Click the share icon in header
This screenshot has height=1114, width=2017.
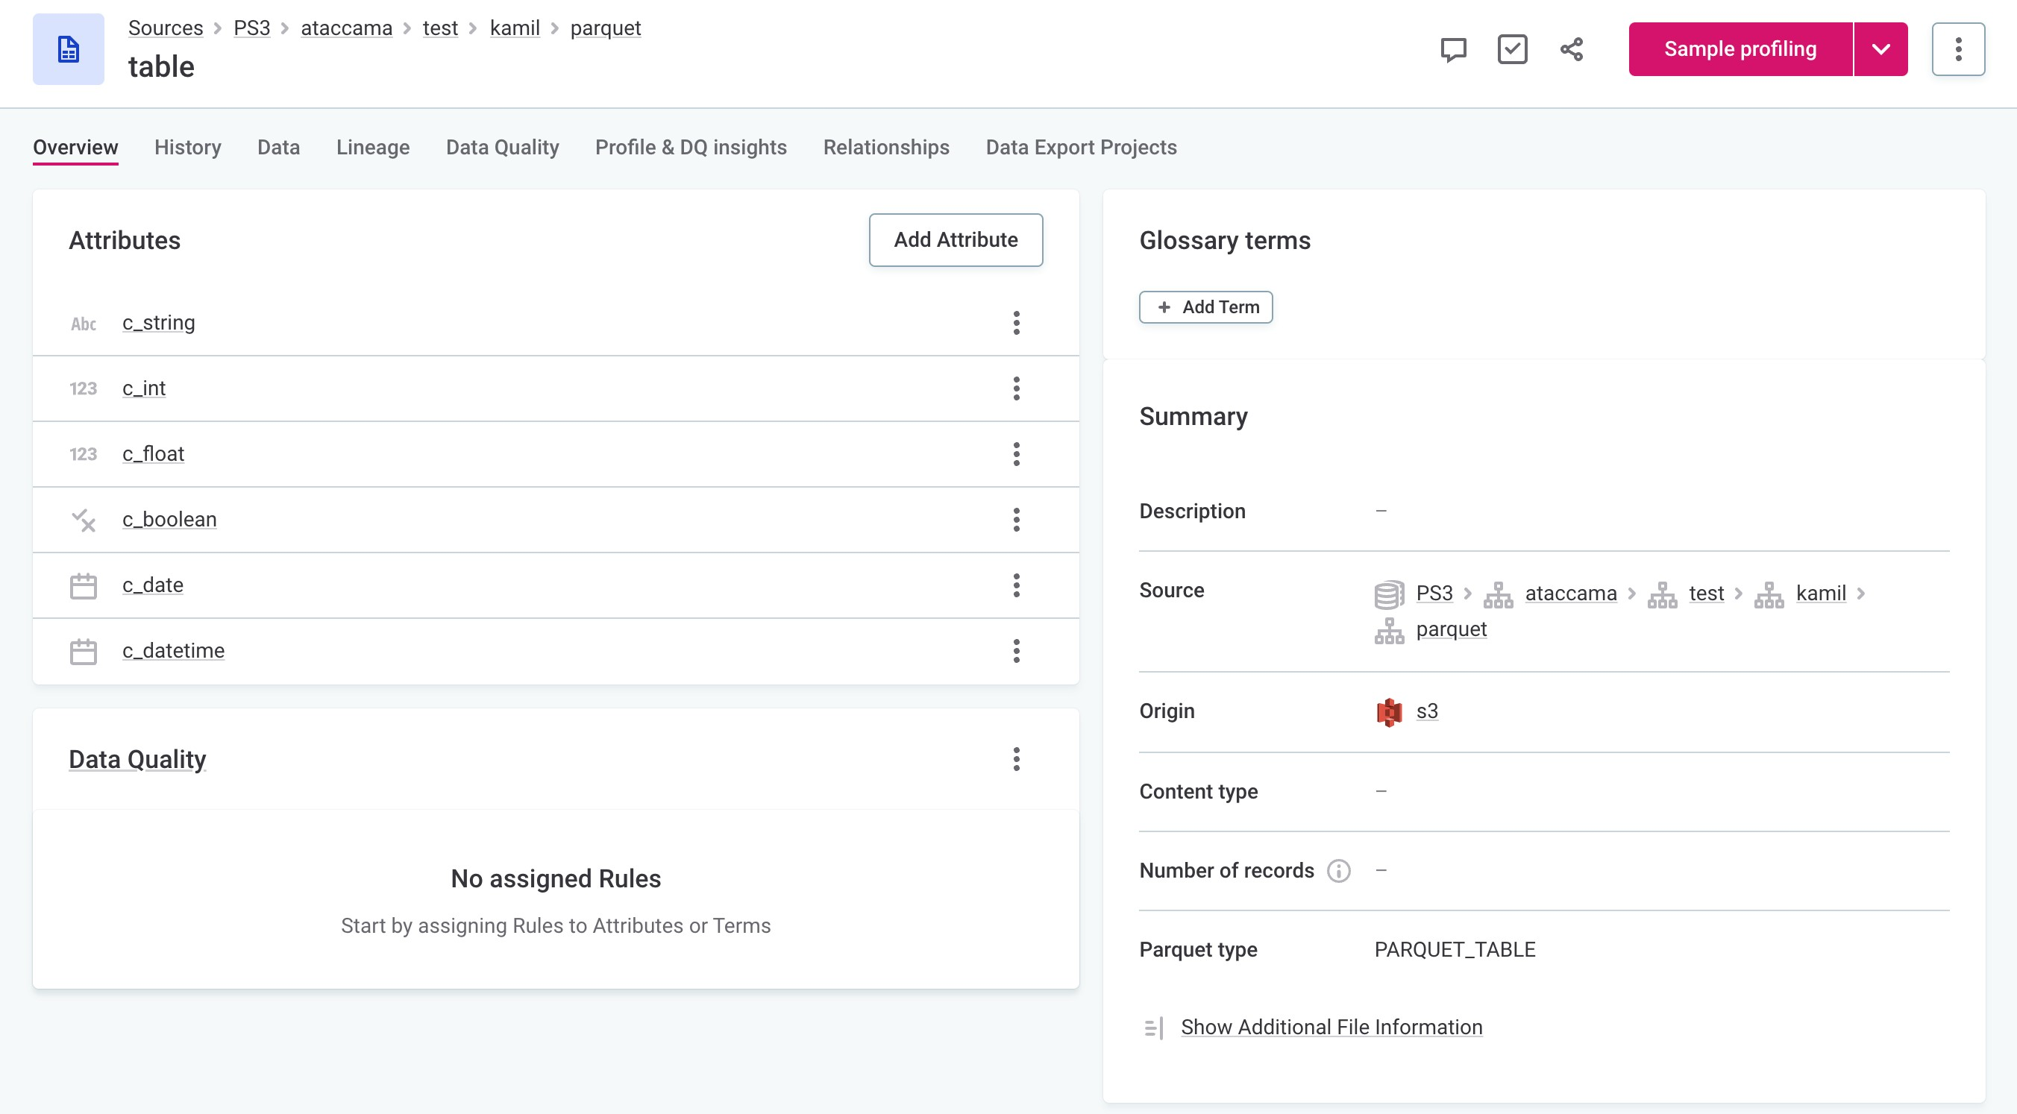coord(1572,49)
